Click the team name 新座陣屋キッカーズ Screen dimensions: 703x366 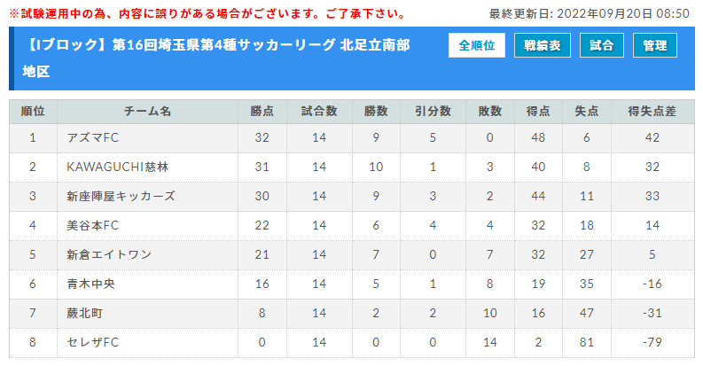coord(121,196)
